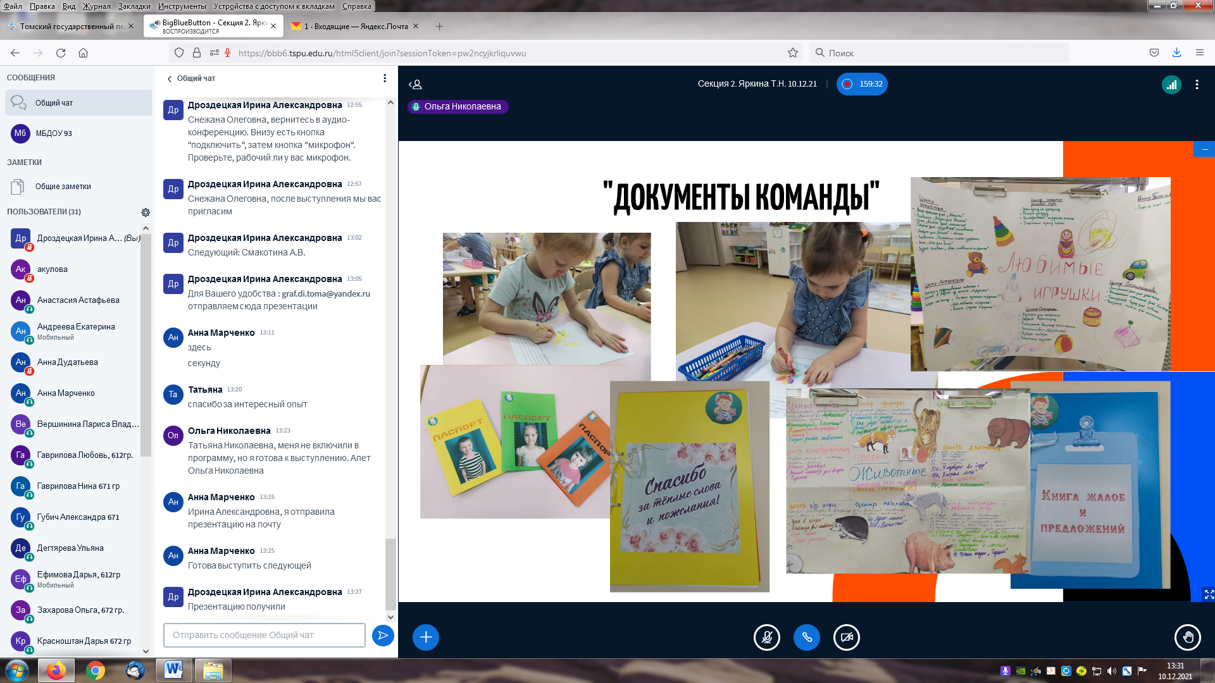
Task: Toggle webcam sharing button
Action: [x=847, y=637]
